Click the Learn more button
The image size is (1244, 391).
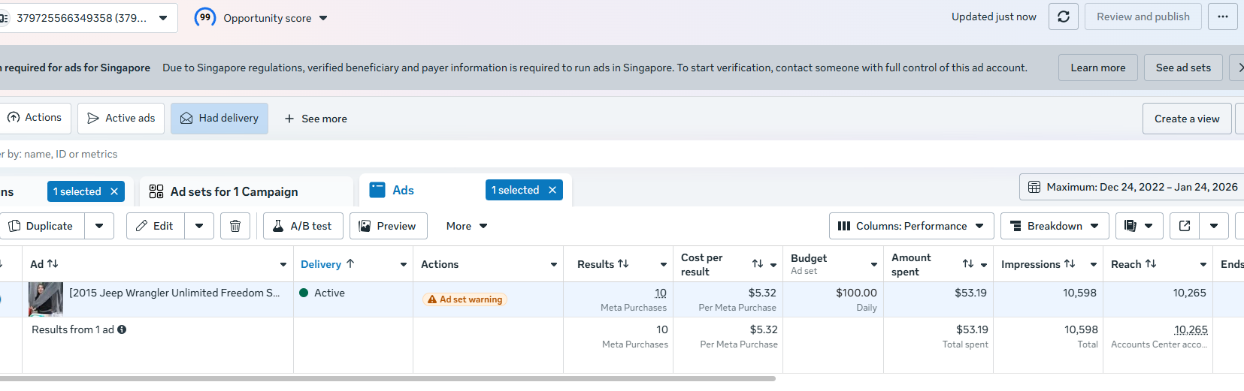tap(1097, 68)
